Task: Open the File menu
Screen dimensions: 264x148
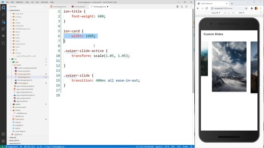Action: tap(7, 2)
